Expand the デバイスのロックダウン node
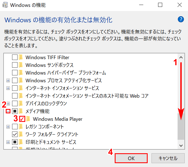The width and height of the screenshot is (188, 167). (8, 103)
